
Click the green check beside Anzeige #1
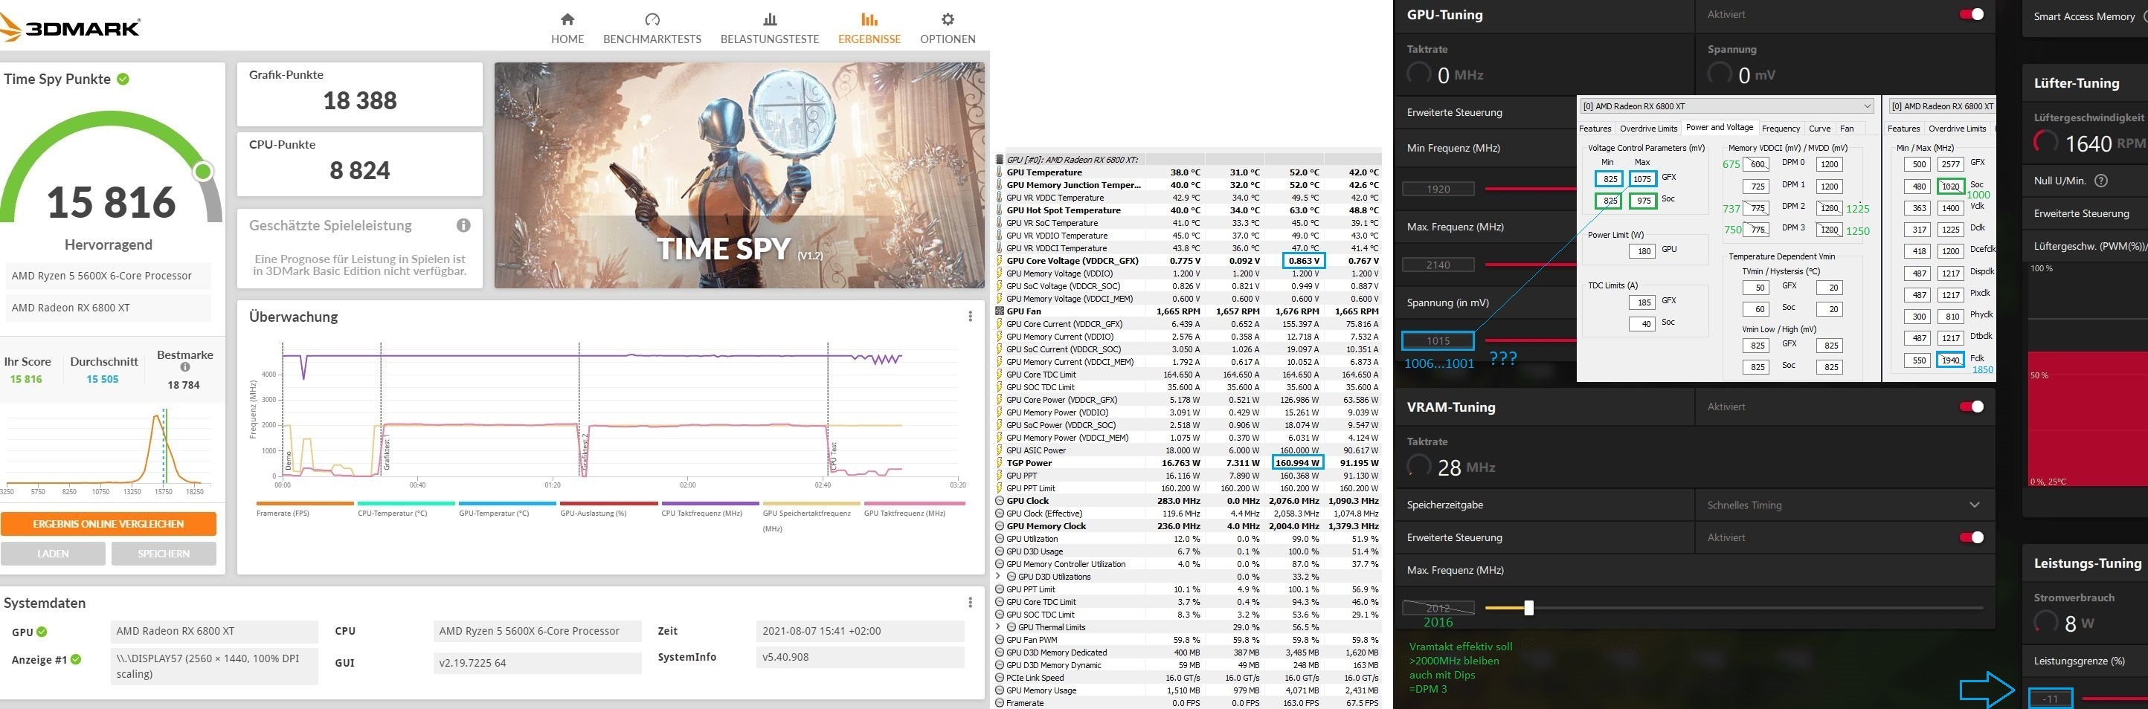point(76,659)
